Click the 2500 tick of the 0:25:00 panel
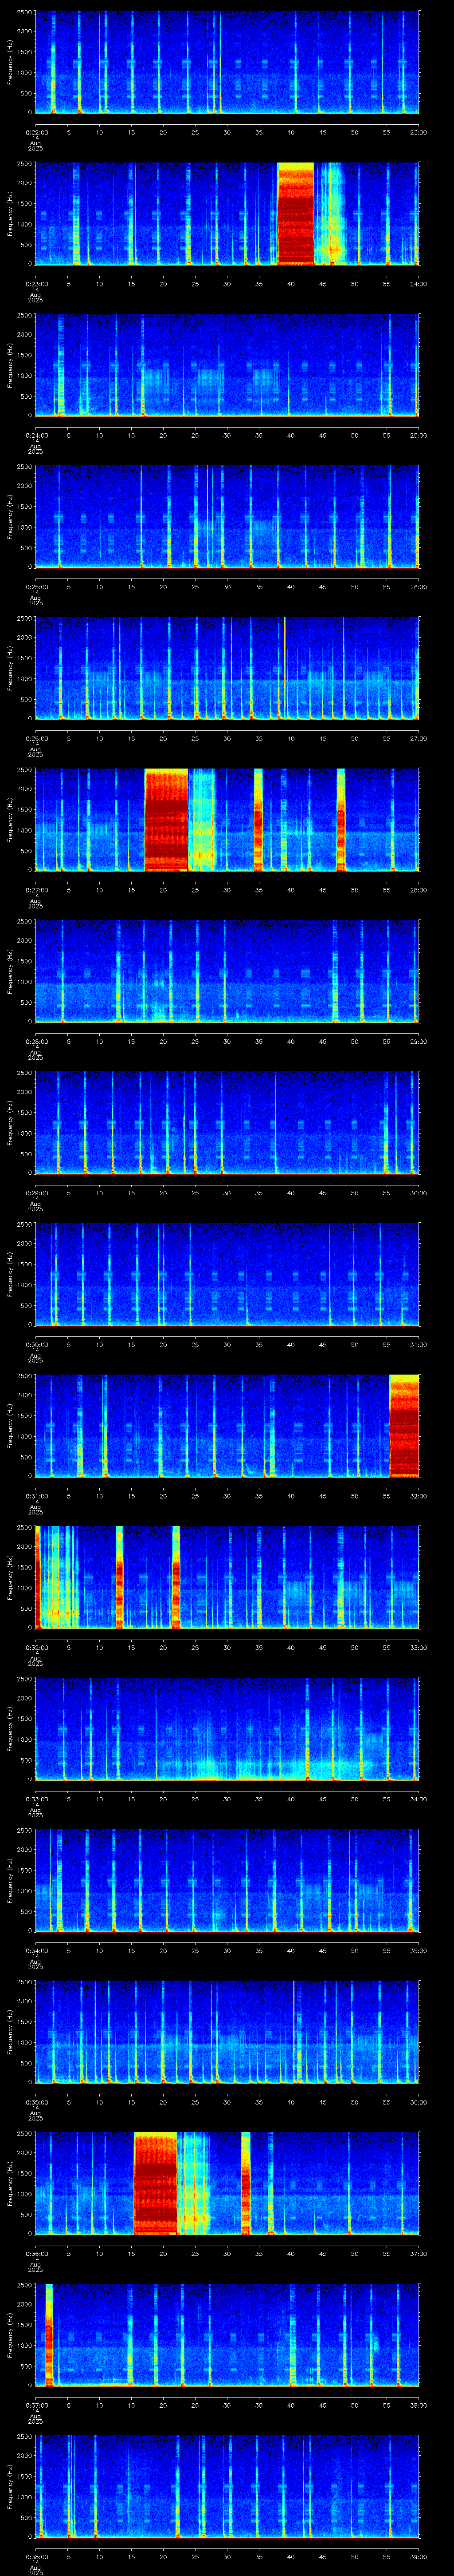 click(25, 467)
